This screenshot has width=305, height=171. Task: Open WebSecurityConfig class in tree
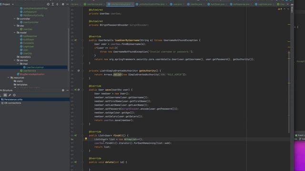pyautogui.click(x=32, y=15)
